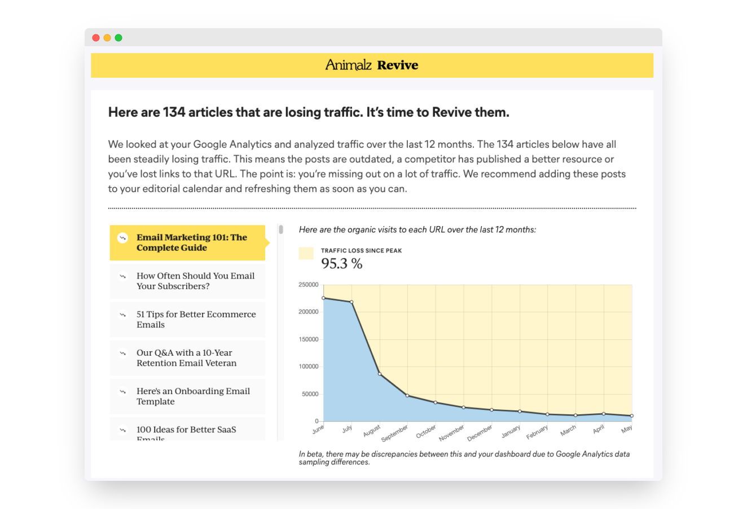Select the May data point on the chart

632,416
